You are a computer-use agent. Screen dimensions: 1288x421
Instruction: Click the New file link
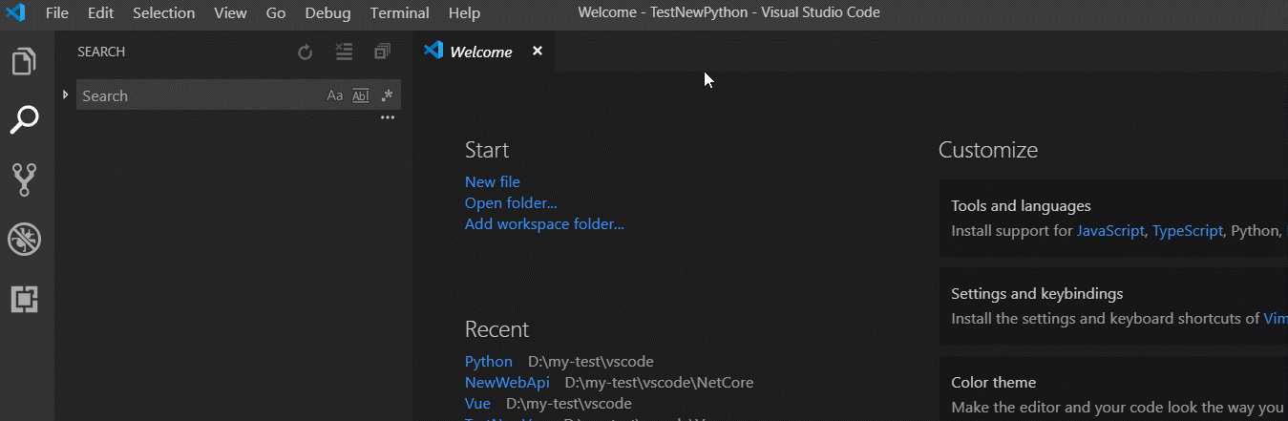(493, 181)
